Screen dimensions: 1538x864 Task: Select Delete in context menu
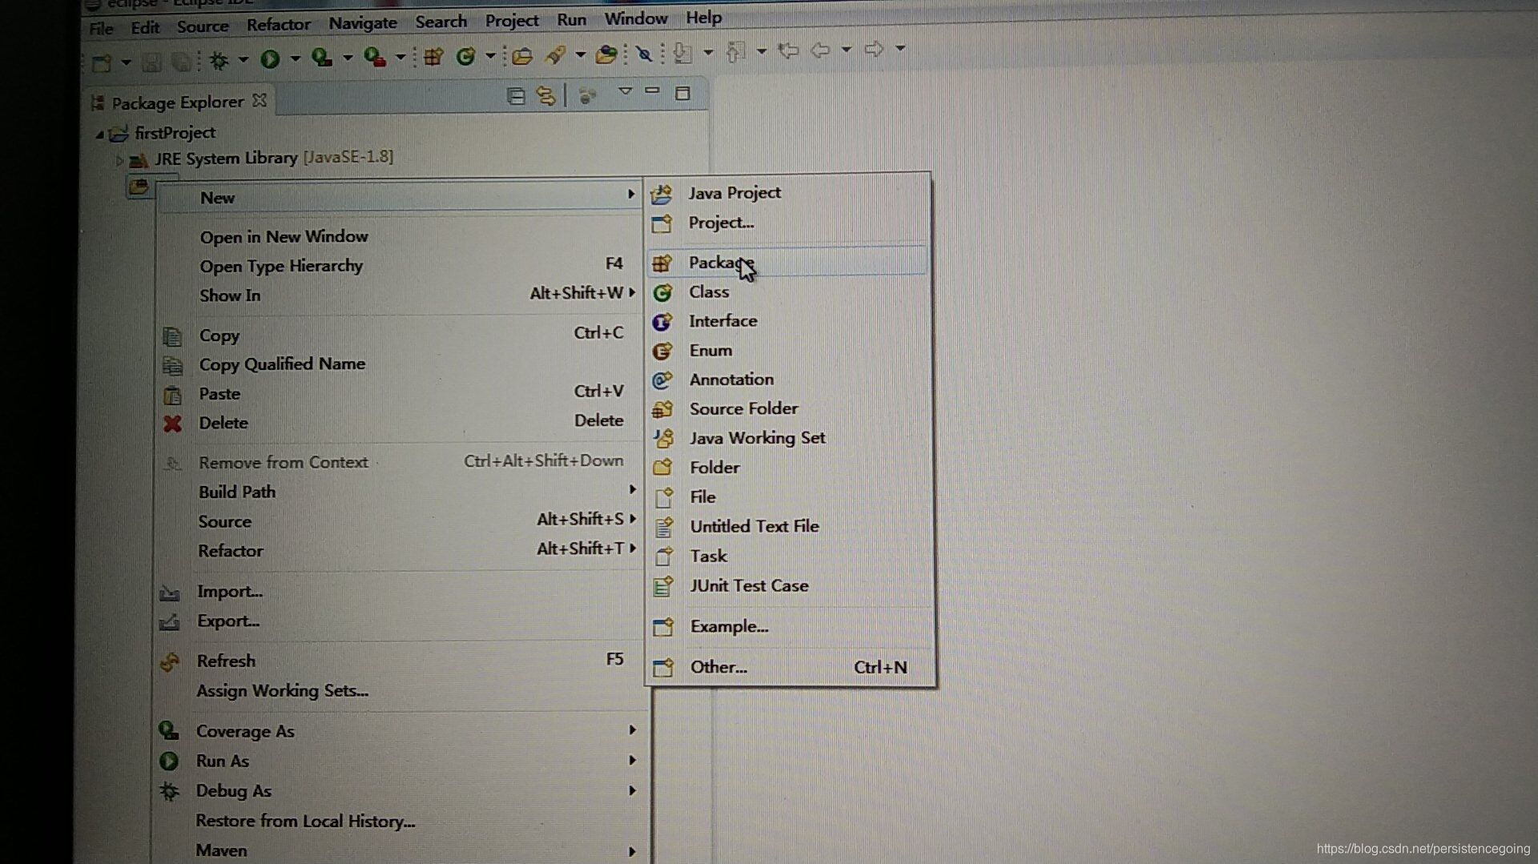pyautogui.click(x=401, y=423)
